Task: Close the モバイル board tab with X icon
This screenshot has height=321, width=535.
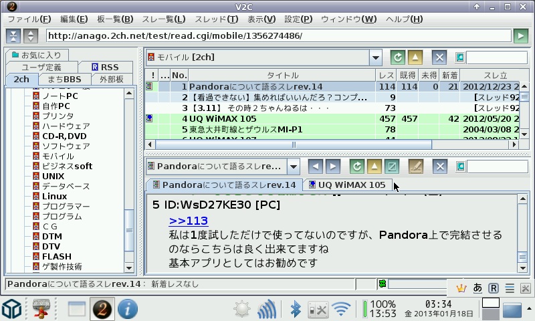Action: click(x=439, y=58)
